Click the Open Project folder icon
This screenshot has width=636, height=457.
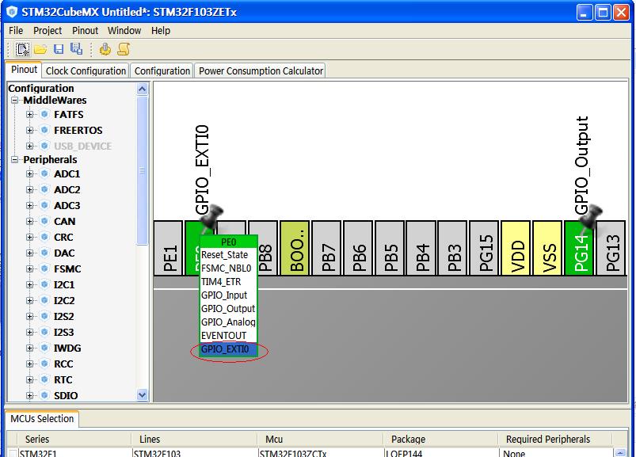[x=40, y=49]
